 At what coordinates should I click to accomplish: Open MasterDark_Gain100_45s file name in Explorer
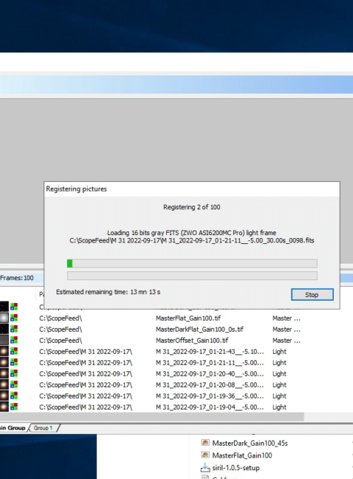pos(250,443)
